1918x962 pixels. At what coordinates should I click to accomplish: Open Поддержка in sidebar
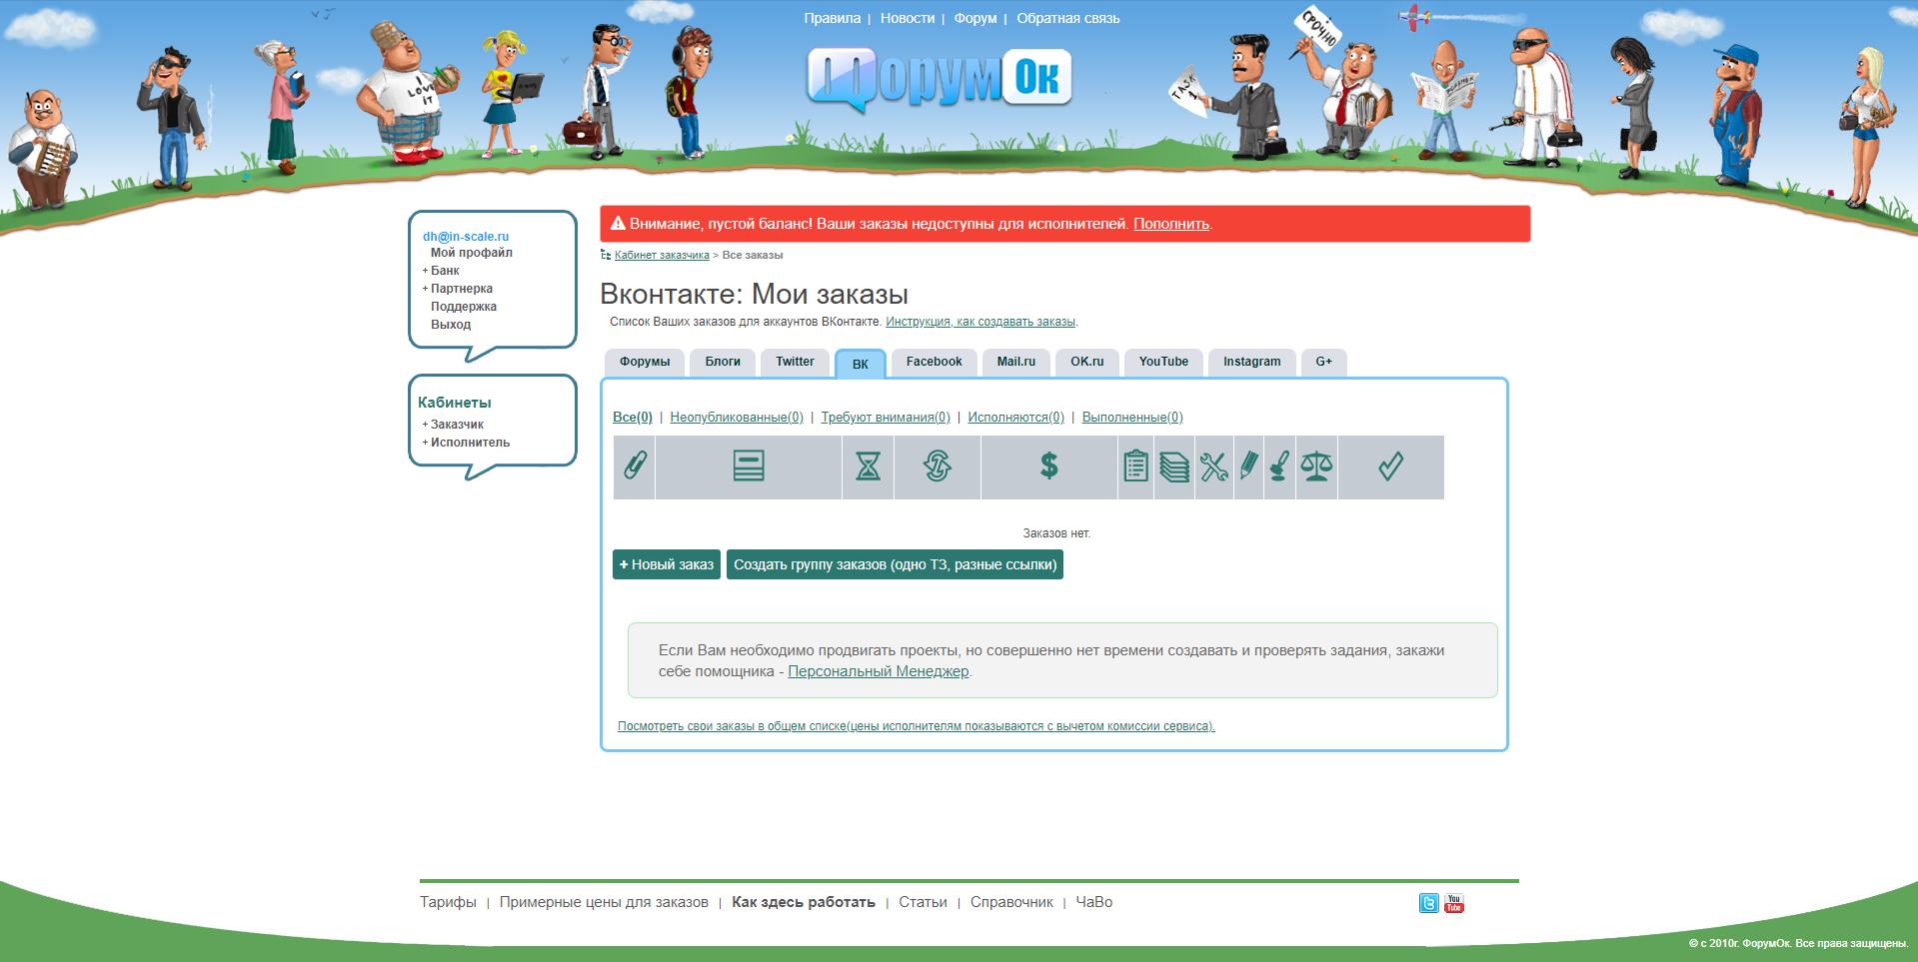click(x=464, y=307)
